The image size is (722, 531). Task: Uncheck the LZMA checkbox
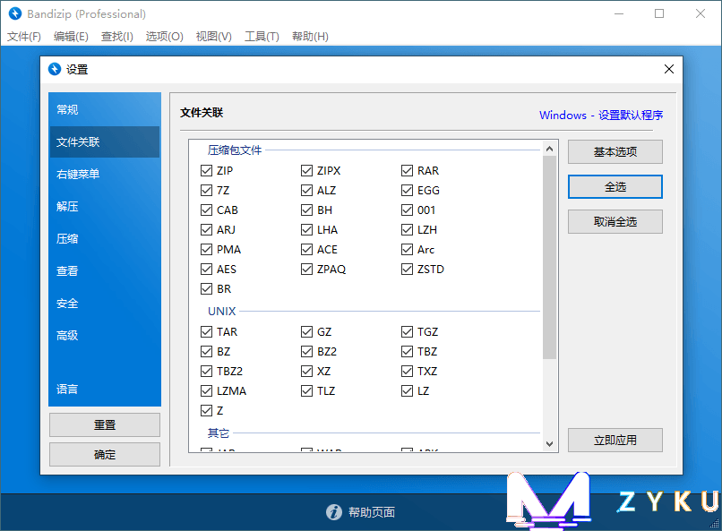tap(206, 391)
